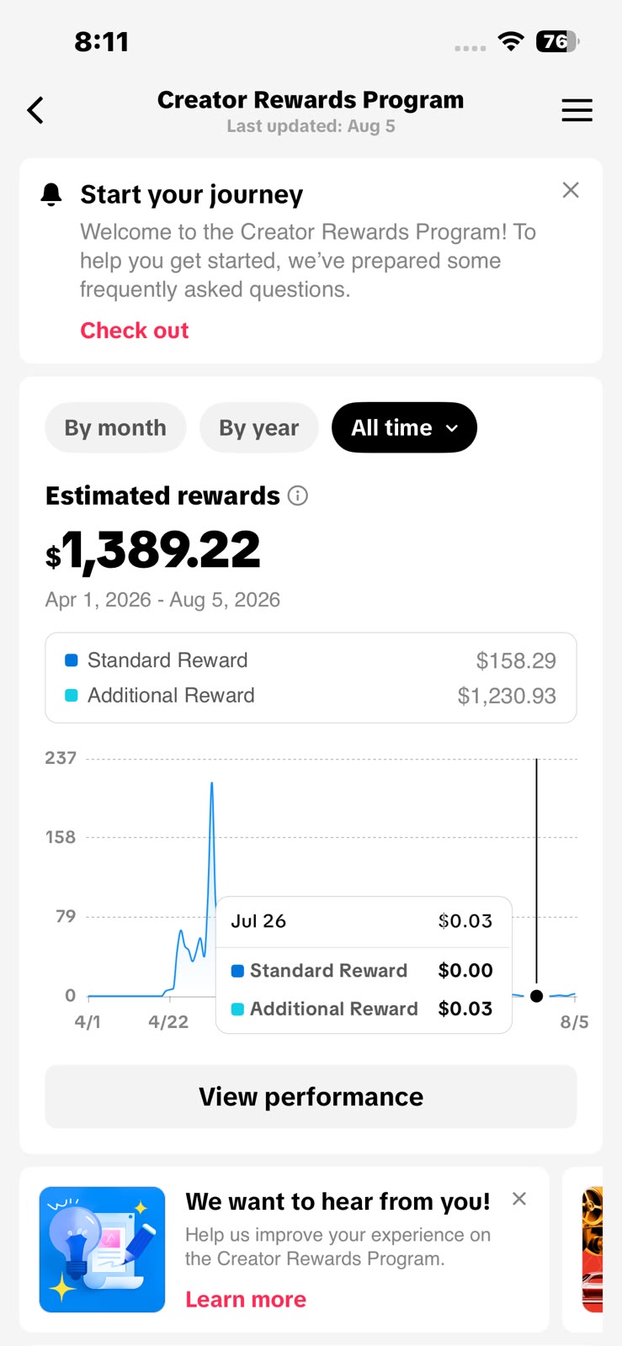Tap the Wi-Fi status icon

click(511, 41)
